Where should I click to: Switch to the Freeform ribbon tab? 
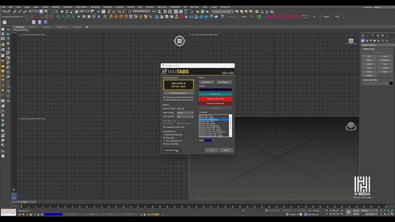click(x=33, y=27)
